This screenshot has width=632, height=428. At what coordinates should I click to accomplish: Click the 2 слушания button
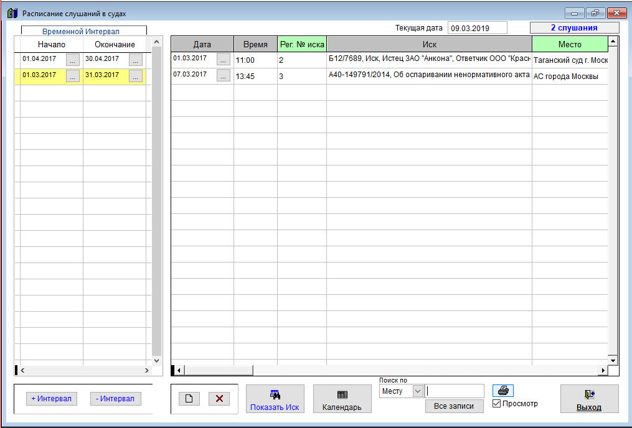click(x=574, y=28)
